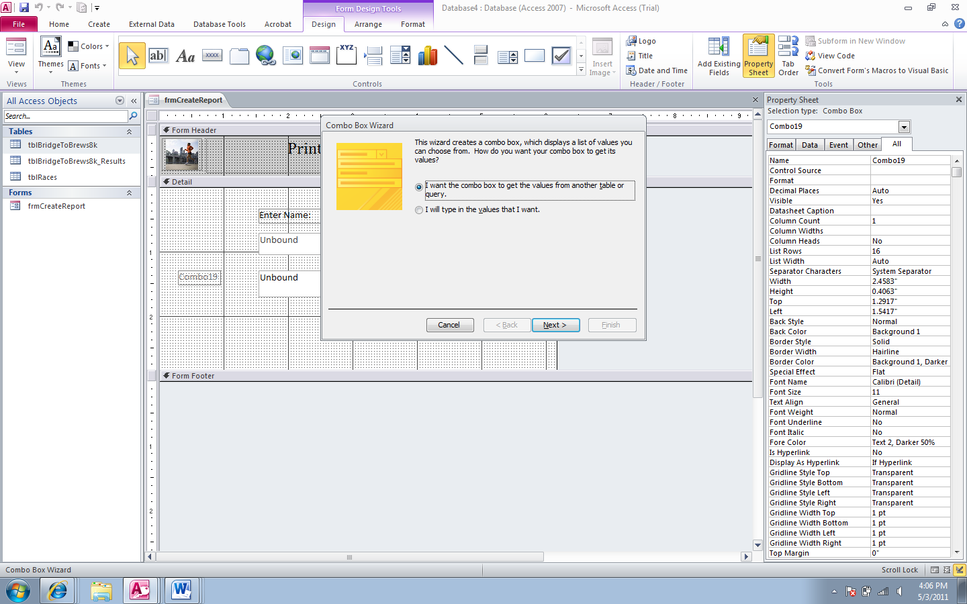
Task: Select the Text Box control
Action: (158, 55)
